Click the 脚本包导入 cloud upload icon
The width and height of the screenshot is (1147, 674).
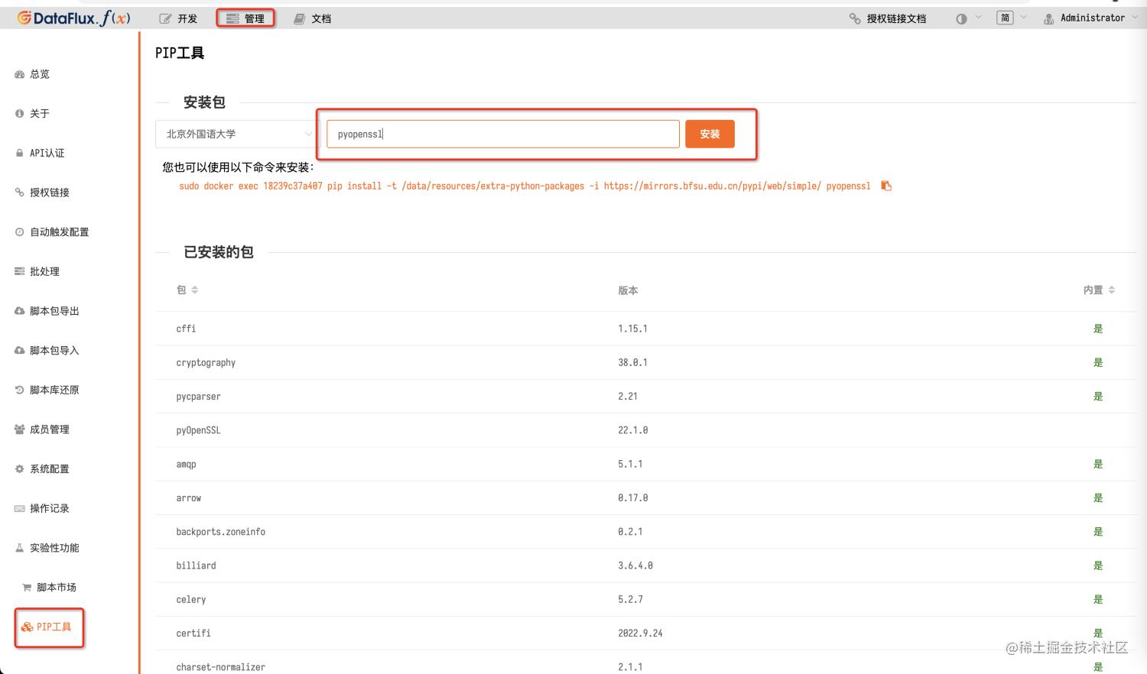[20, 350]
